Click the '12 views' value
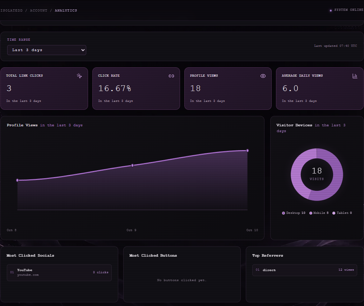This screenshot has width=364, height=306. point(346,270)
